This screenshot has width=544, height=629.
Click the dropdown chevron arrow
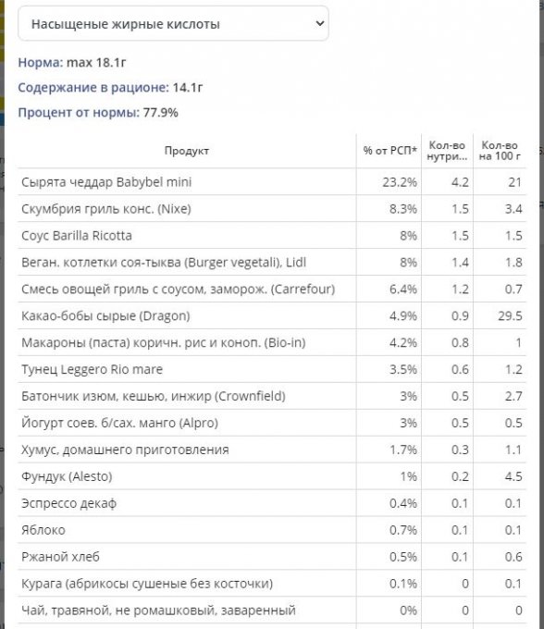tap(320, 24)
